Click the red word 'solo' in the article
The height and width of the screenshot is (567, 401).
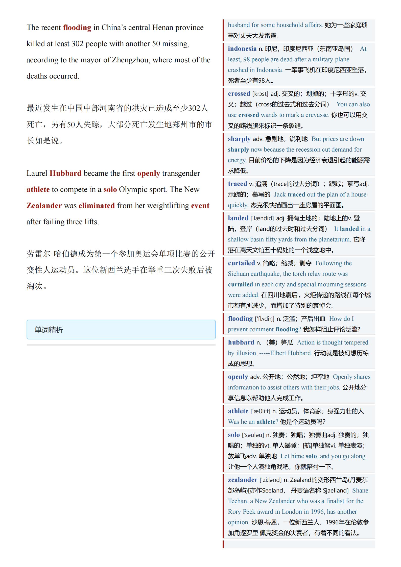(x=110, y=189)
